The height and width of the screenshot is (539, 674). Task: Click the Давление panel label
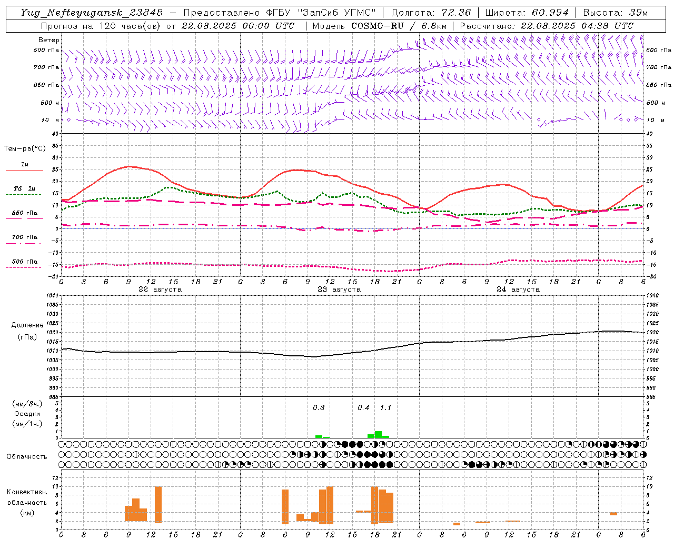(x=27, y=325)
